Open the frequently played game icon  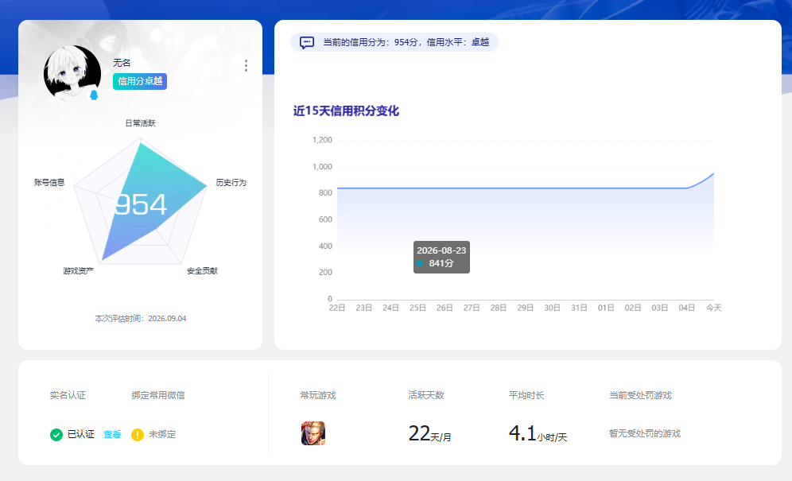click(313, 433)
